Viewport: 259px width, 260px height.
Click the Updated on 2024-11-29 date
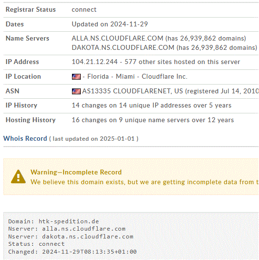[110, 24]
